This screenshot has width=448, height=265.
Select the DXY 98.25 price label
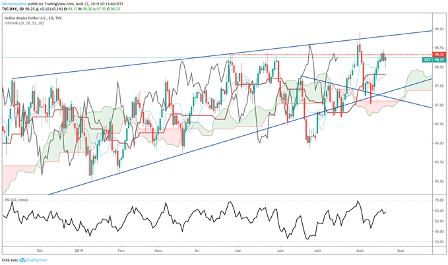[x=434, y=60]
